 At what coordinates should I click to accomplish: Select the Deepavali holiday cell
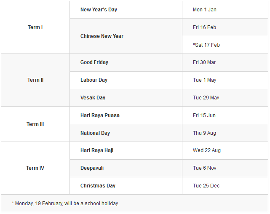pyautogui.click(x=92, y=168)
